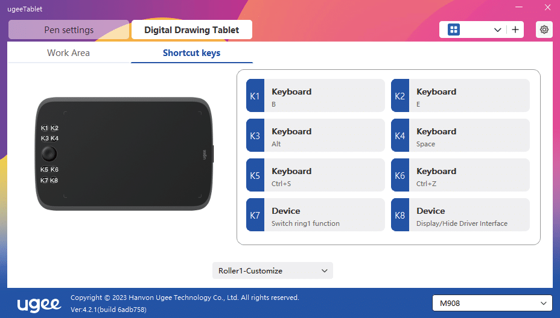Click K4 key on tablet image

click(54, 139)
